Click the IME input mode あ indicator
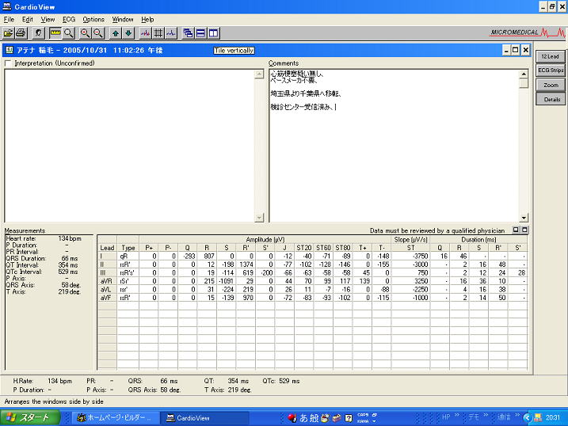The width and height of the screenshot is (568, 426). coord(303,418)
